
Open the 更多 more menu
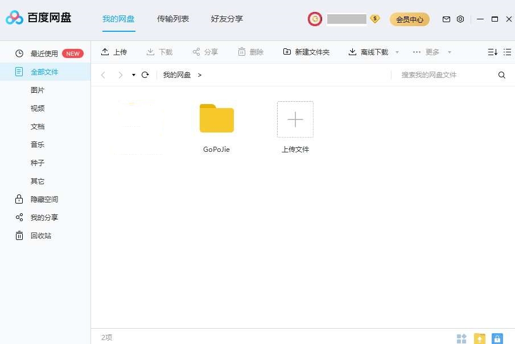[431, 52]
